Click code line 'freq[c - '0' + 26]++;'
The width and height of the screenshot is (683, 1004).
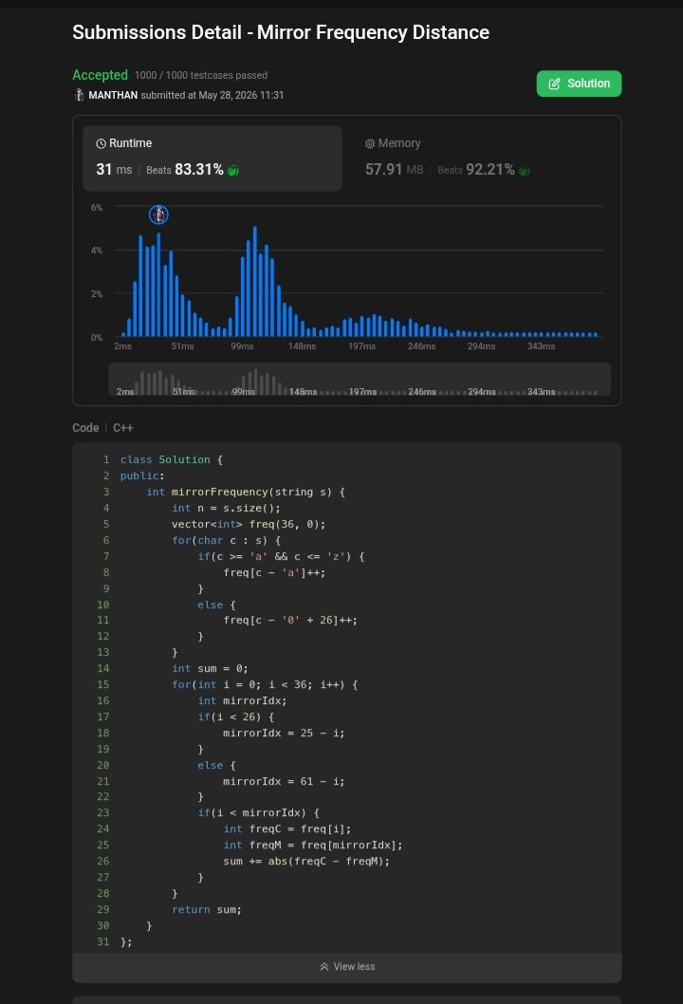tap(290, 620)
